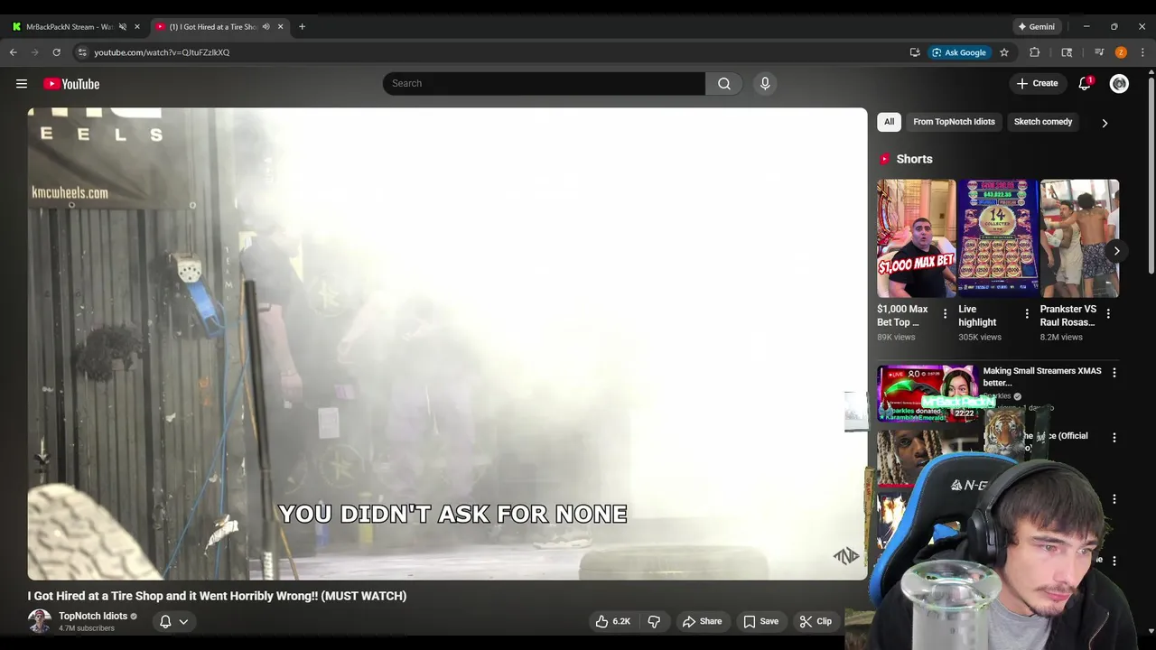Open the side panel search icon in toolbar

(x=1067, y=52)
